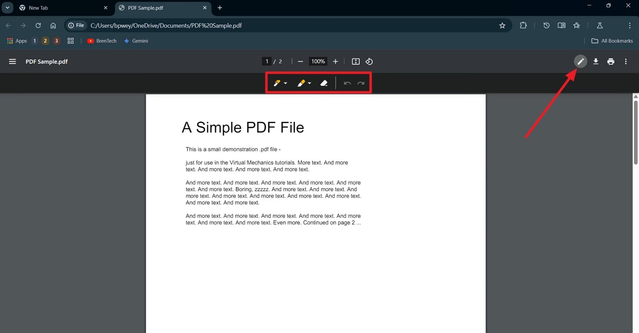The height and width of the screenshot is (333, 639).
Task: Open the tab search dropdown
Action: [x=7, y=8]
